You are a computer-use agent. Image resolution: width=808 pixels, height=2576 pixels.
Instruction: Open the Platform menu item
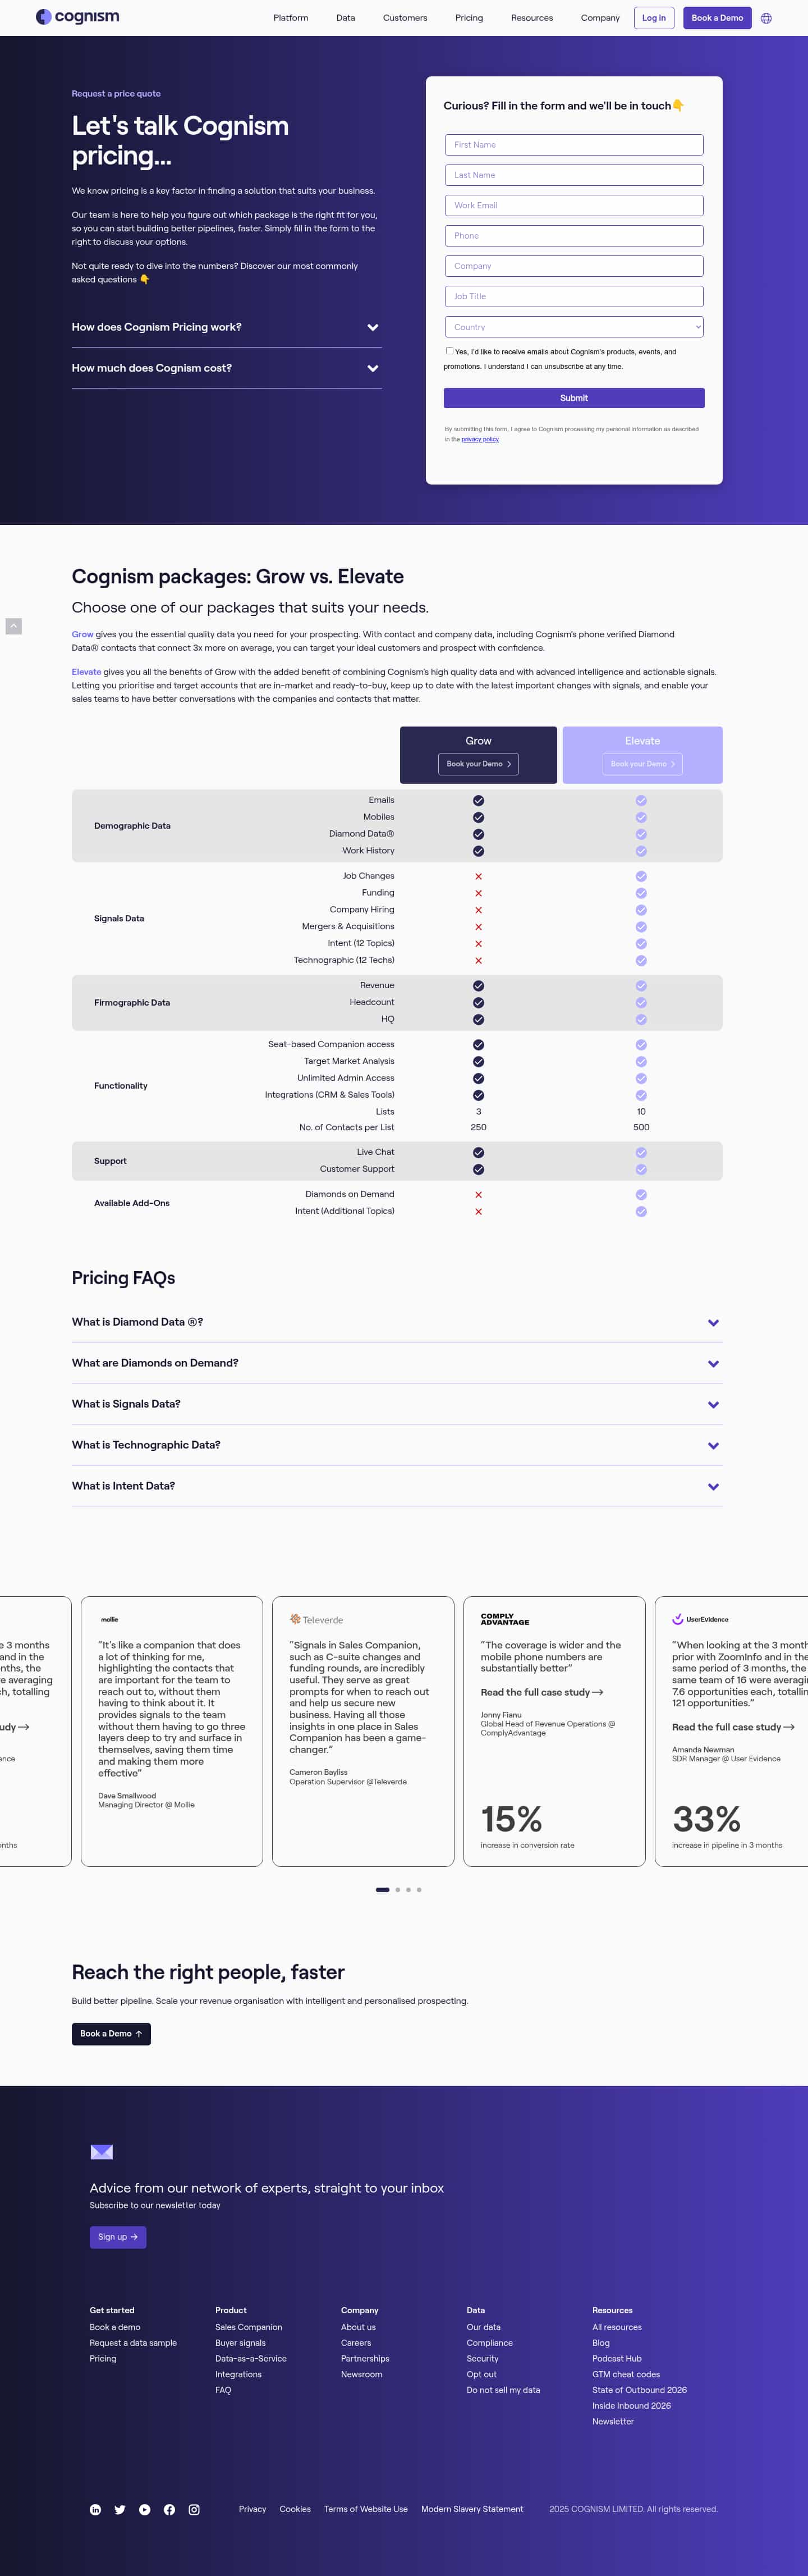[x=291, y=18]
